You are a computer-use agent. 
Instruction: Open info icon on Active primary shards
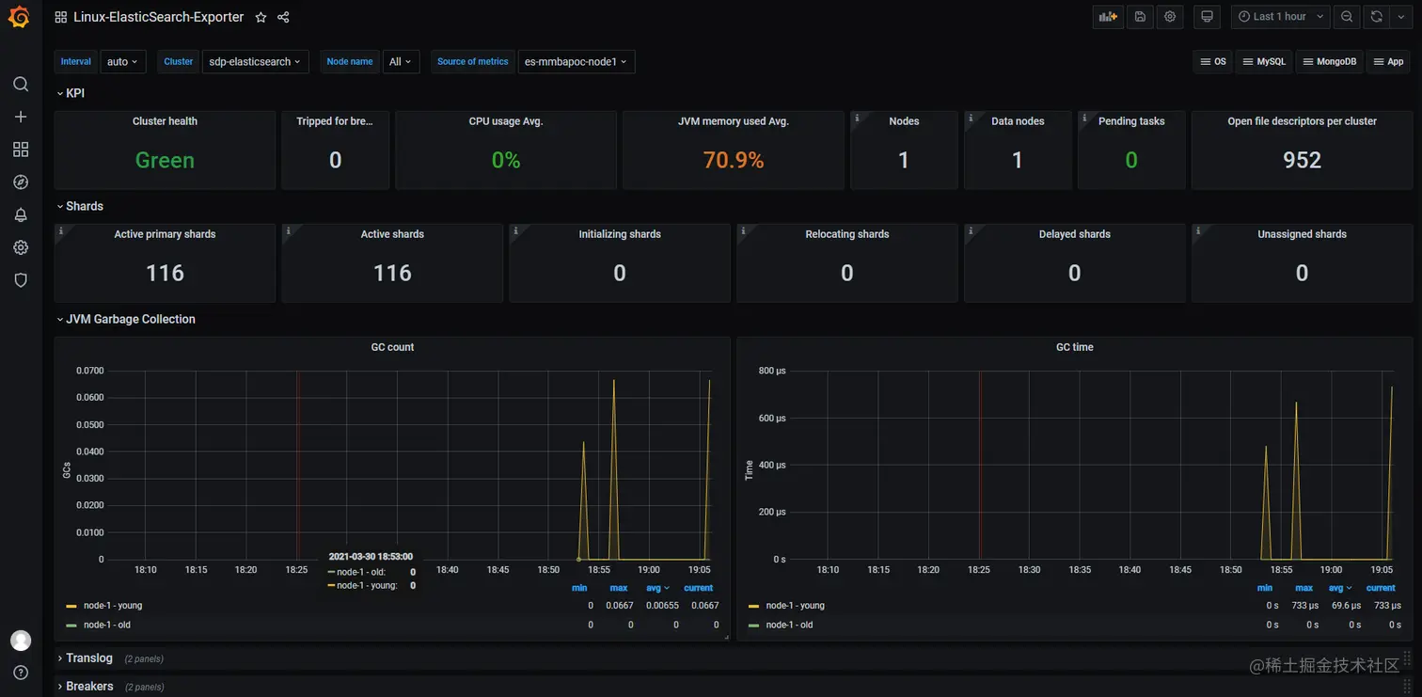point(60,230)
